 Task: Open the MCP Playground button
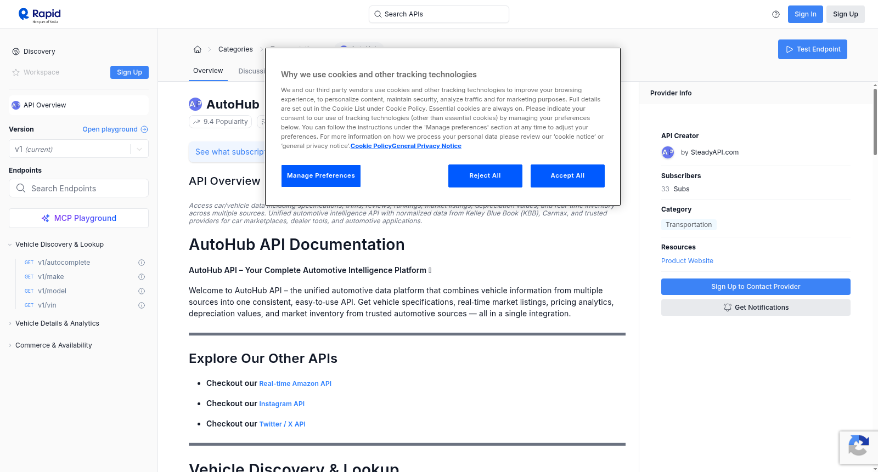(x=78, y=218)
